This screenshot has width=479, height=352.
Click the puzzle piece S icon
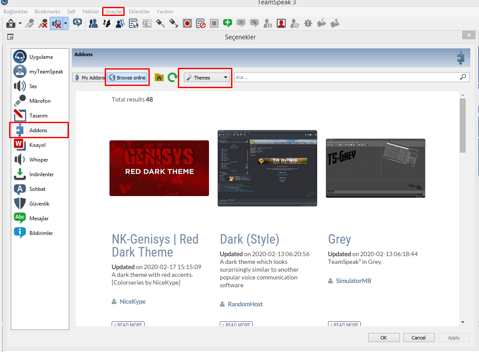pos(335,23)
